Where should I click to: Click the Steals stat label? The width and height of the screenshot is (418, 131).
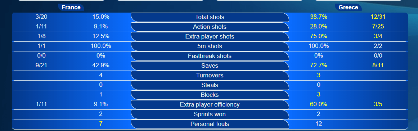pos(210,85)
